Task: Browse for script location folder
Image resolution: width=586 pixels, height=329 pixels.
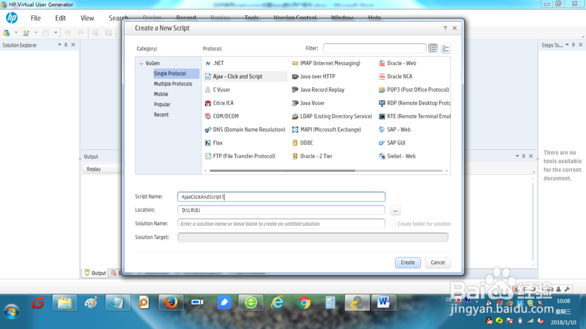Action: click(x=395, y=211)
